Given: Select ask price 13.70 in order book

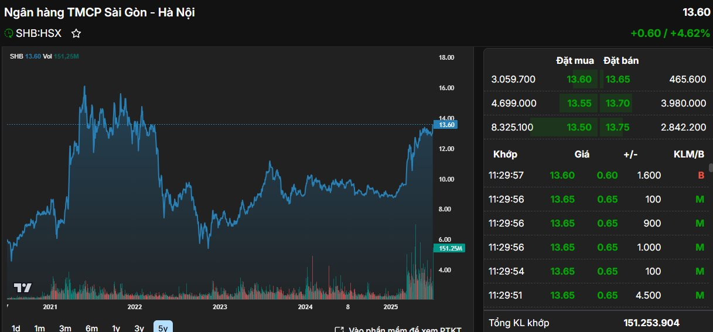Looking at the screenshot, I should [x=618, y=103].
